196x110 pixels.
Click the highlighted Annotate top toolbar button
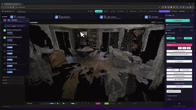99,11
